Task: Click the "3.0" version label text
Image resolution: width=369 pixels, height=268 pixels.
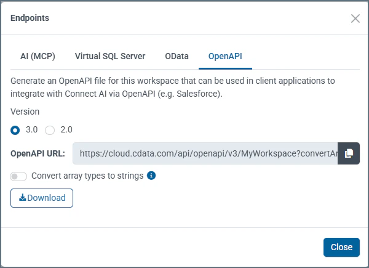Action: click(31, 130)
